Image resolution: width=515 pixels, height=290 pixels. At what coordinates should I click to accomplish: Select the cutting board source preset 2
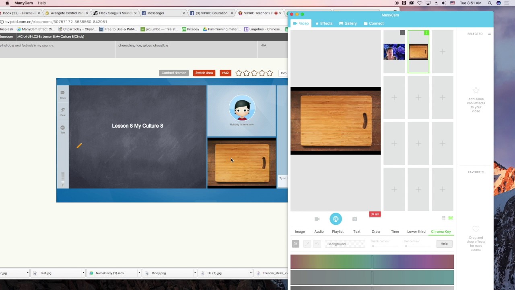[x=418, y=52]
